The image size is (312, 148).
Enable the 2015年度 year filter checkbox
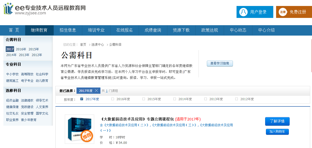coord(144,99)
